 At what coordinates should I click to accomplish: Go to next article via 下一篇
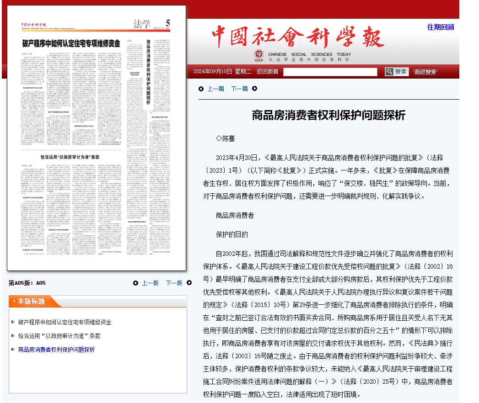(239, 89)
